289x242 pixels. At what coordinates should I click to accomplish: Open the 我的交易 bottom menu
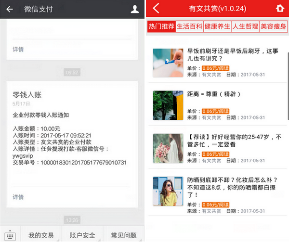(41, 235)
